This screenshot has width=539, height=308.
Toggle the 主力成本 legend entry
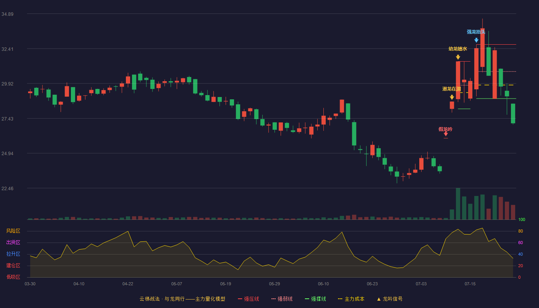click(x=351, y=299)
